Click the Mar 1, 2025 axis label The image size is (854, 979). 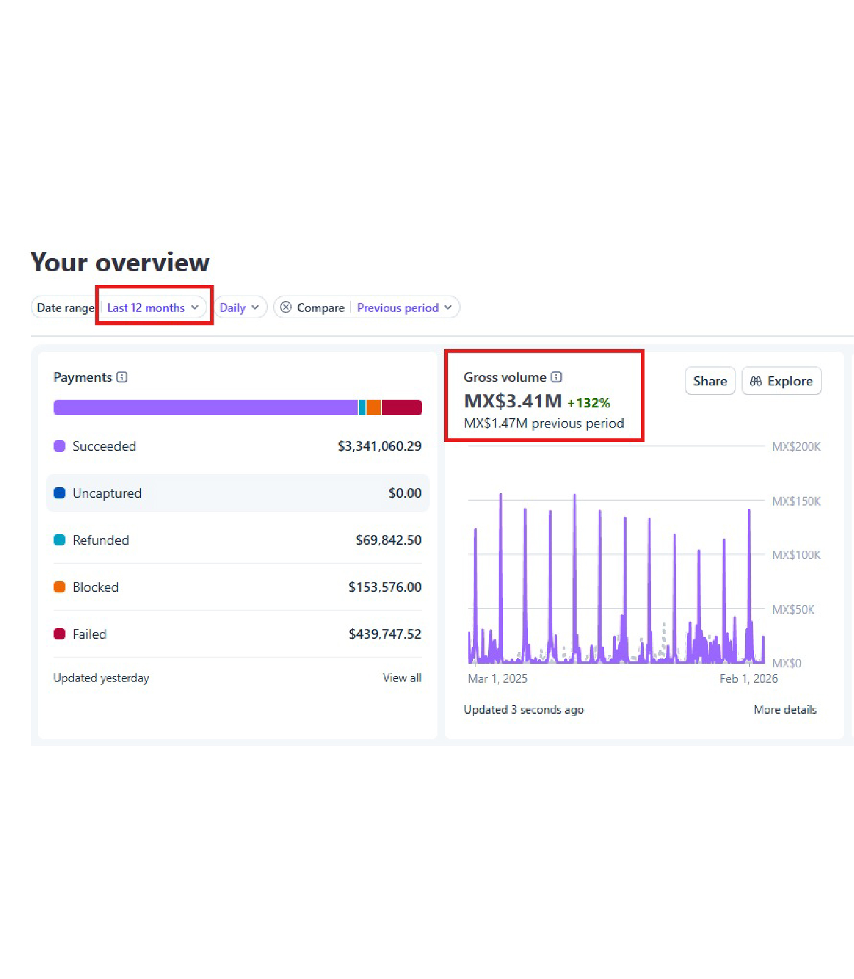pos(498,679)
